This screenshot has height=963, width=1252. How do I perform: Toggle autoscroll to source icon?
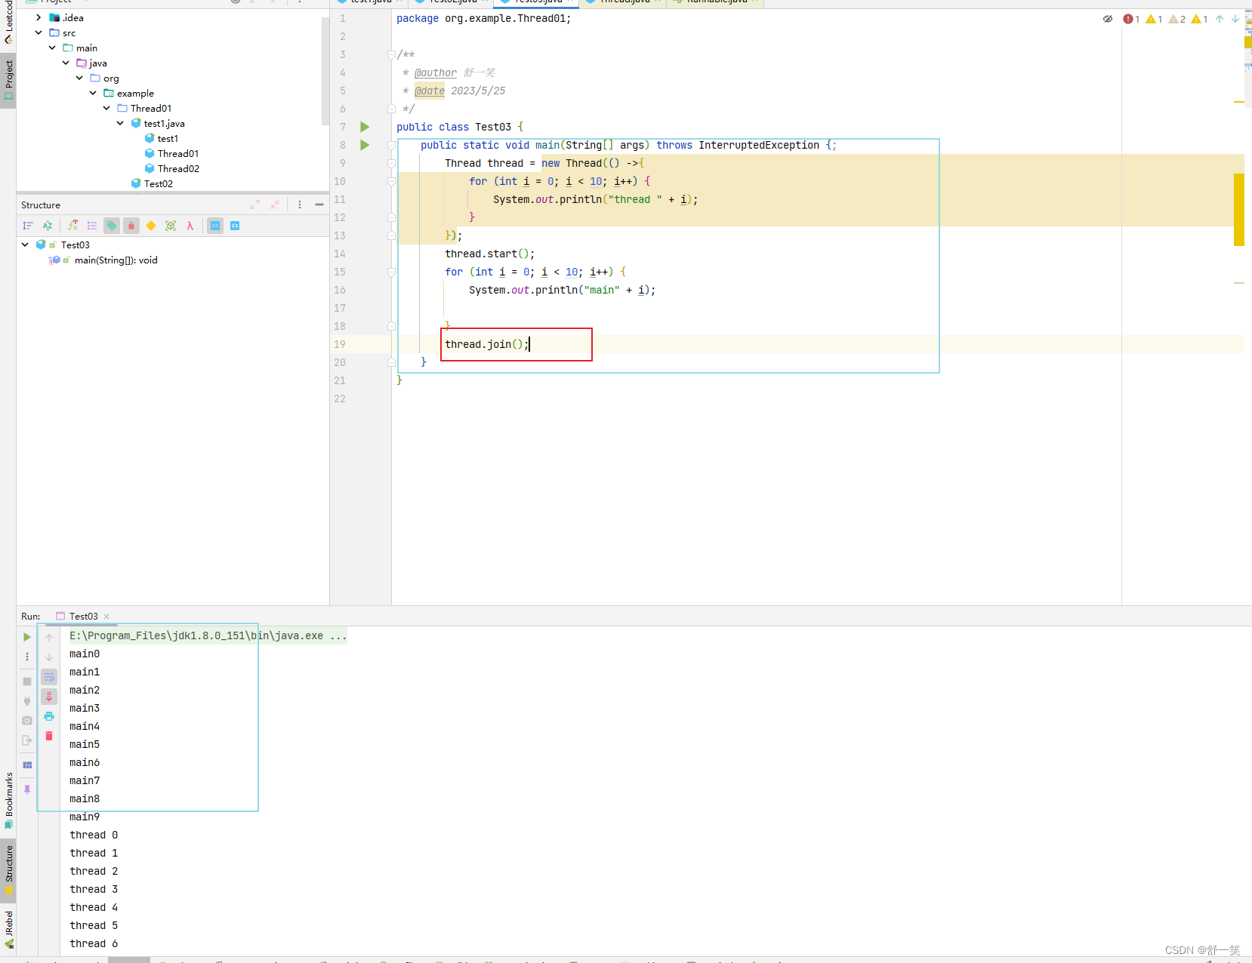point(215,226)
